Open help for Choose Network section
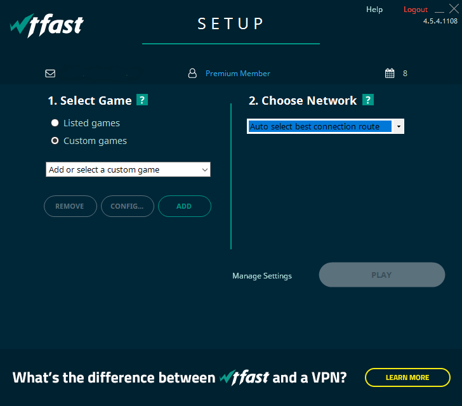The width and height of the screenshot is (462, 406). pyautogui.click(x=368, y=100)
